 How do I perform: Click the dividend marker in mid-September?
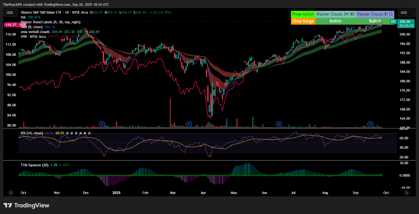[370, 124]
